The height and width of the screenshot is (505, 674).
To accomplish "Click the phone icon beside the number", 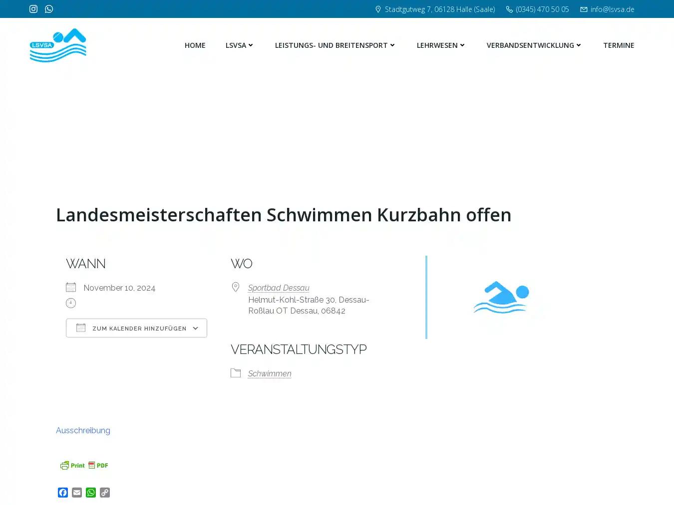I will click(x=509, y=9).
